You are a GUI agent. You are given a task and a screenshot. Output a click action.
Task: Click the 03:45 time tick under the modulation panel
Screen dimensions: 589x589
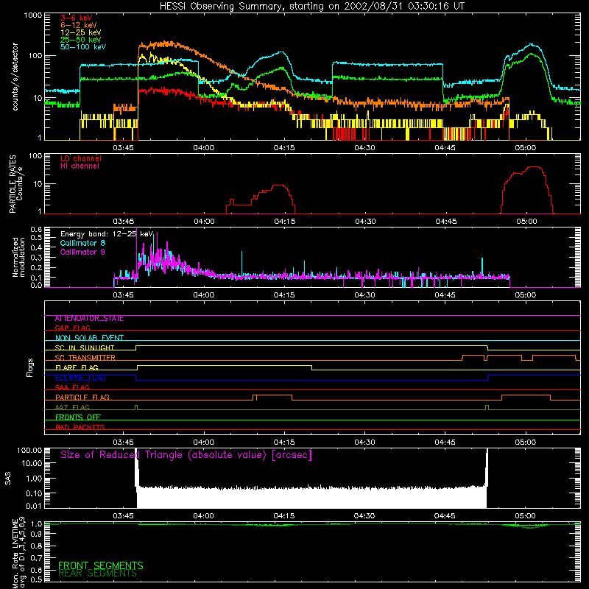point(123,295)
